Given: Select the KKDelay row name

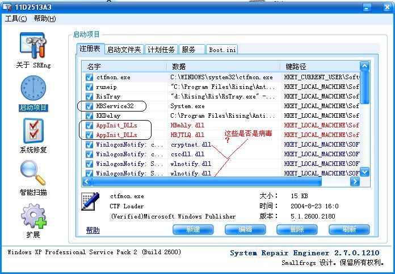Looking at the screenshot, I should tap(108, 115).
